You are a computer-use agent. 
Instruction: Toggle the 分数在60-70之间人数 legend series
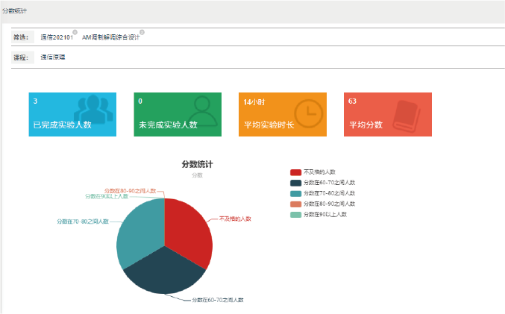[x=324, y=183]
